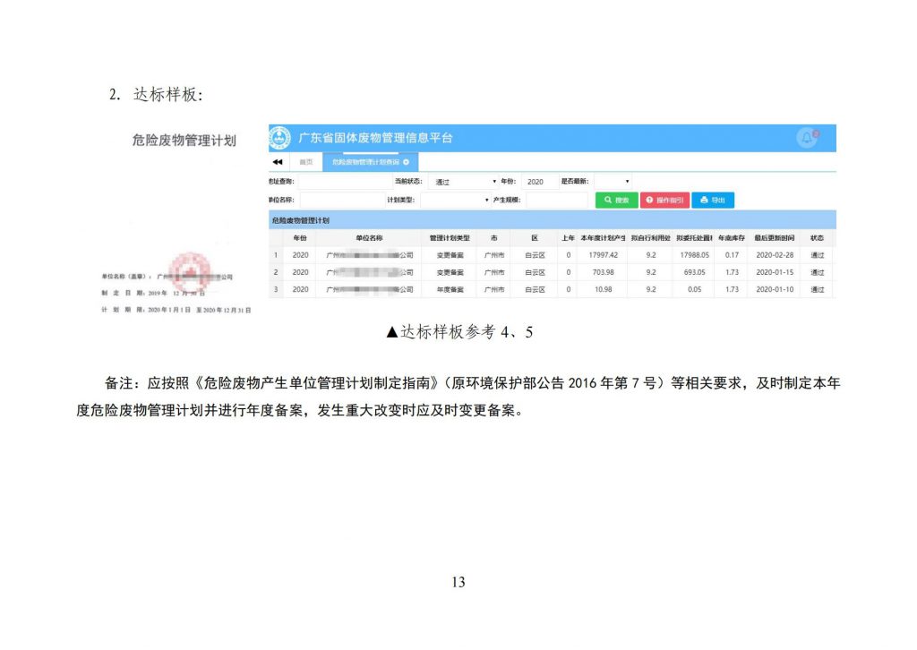
Task: Close the 危险废物管理计划查询 tab
Action: point(407,162)
